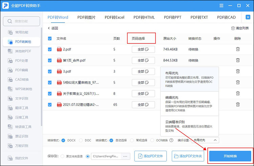
Task: Uncheck the 2.pdf checkbox
Action: pos(50,49)
